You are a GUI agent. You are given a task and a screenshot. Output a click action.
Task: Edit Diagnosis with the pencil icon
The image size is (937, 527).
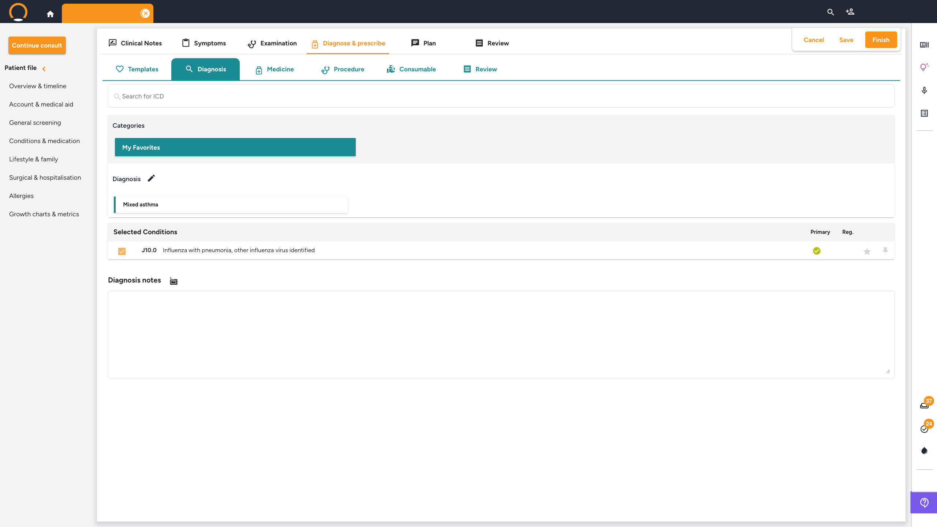pyautogui.click(x=151, y=178)
